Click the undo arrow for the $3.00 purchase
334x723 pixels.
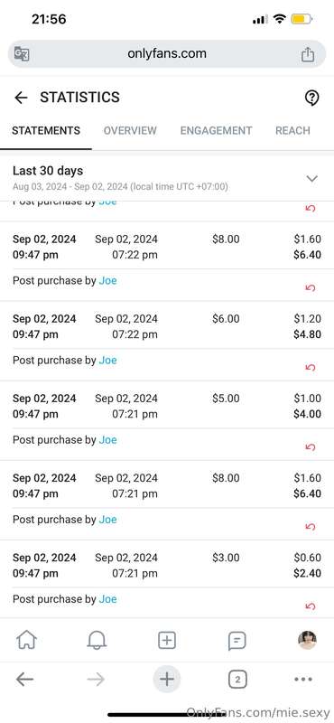(x=310, y=606)
